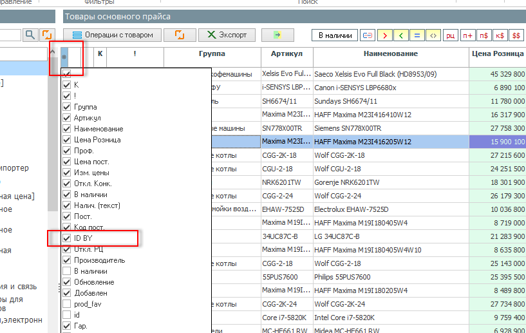The image size is (526, 333).
Task: Uncheck the Пост. column checkbox
Action: (x=67, y=216)
